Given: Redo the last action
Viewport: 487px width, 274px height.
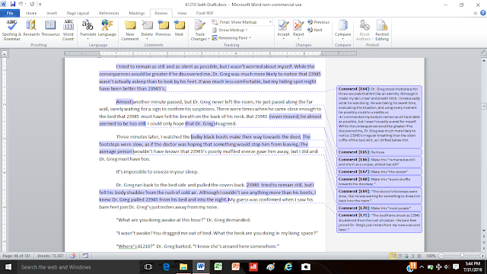Looking at the screenshot, I should coord(32,5).
